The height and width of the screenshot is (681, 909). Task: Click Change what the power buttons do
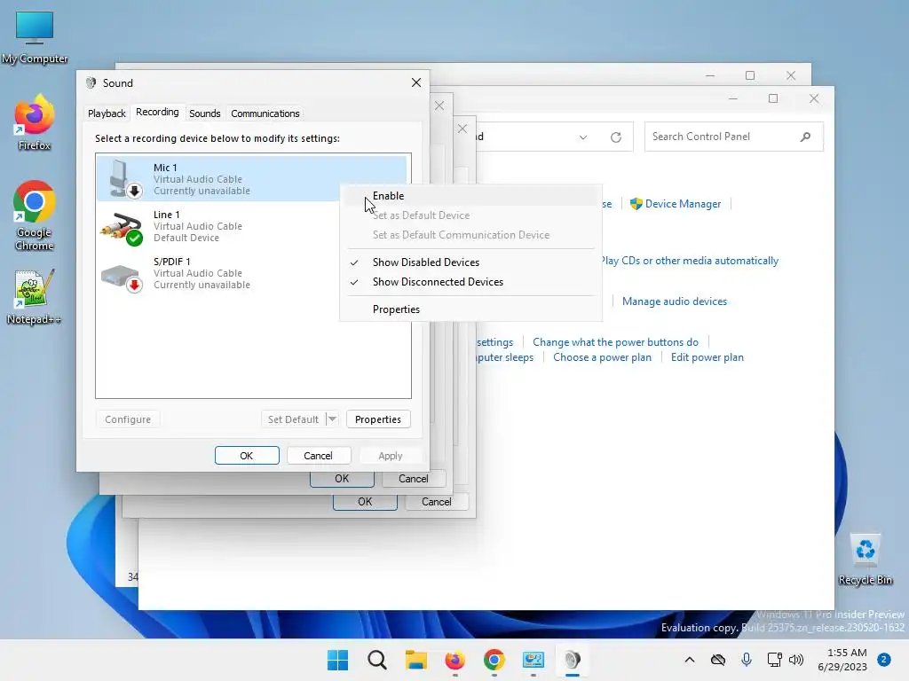tap(616, 342)
